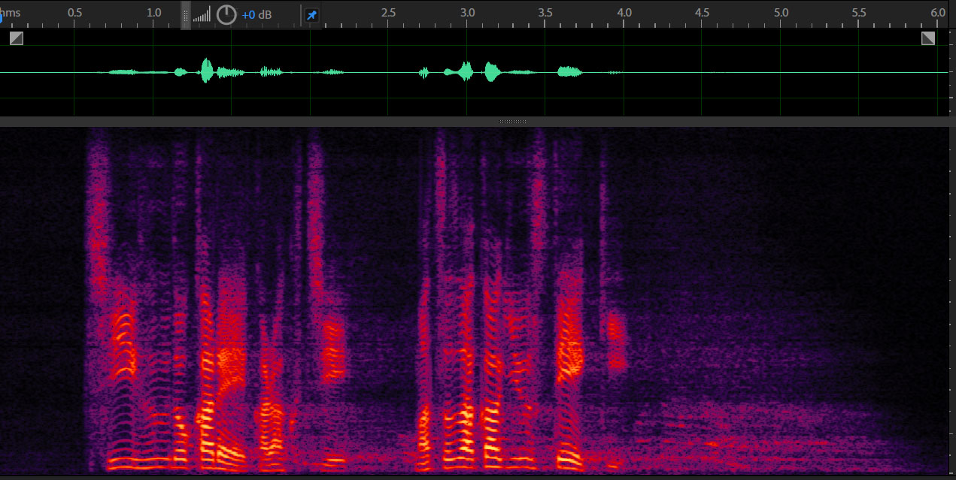This screenshot has width=956, height=480.
Task: Click the gain adjustment knob
Action: [226, 14]
